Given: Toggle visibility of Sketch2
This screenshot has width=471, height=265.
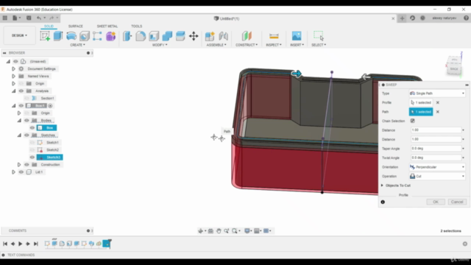Looking at the screenshot, I should 32,149.
